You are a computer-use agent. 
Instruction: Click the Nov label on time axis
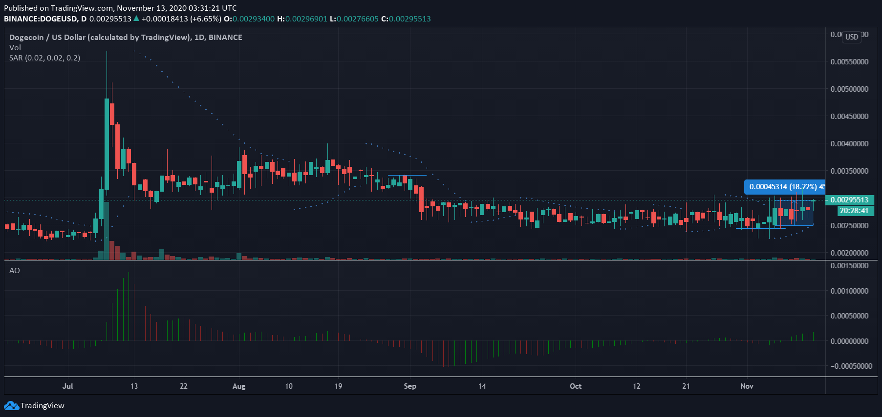[x=747, y=386]
